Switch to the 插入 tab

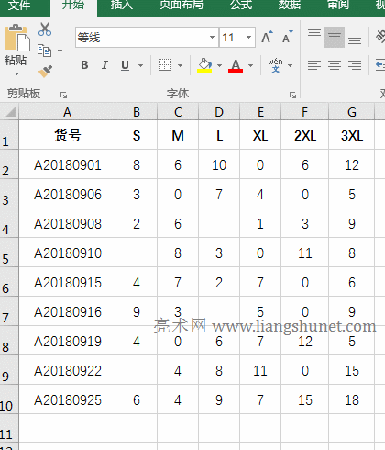pos(122,6)
